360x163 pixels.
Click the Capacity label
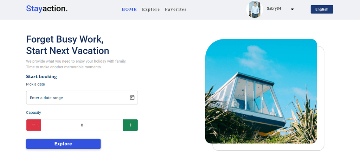[33, 113]
